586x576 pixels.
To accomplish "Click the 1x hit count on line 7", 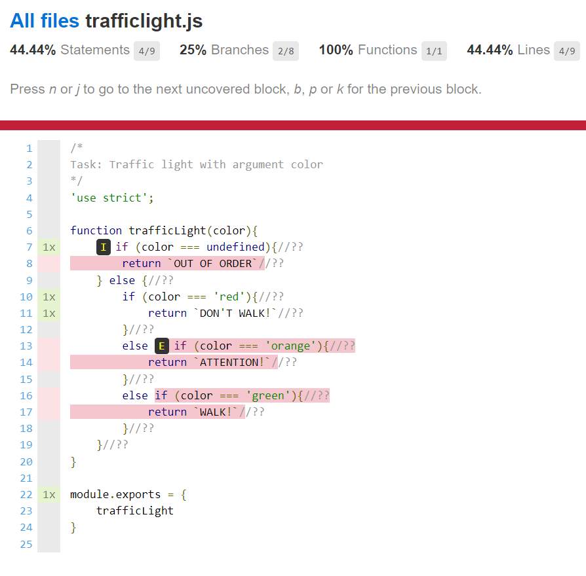I will coord(49,247).
